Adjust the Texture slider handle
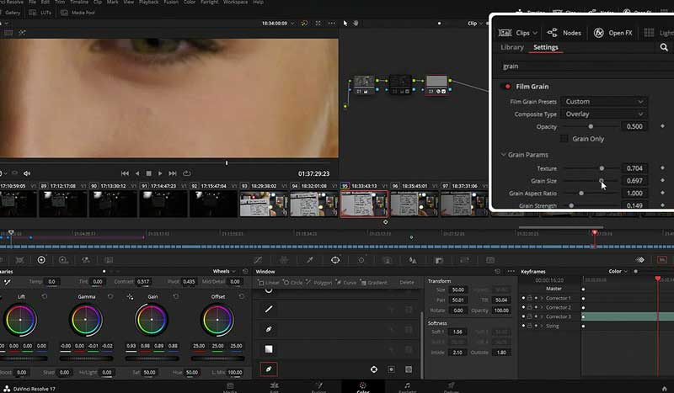 602,168
